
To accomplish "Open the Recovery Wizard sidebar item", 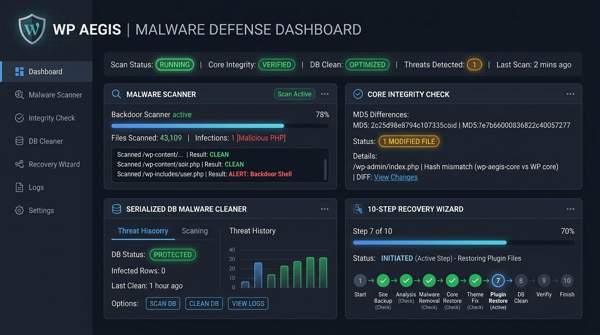I will pos(46,164).
